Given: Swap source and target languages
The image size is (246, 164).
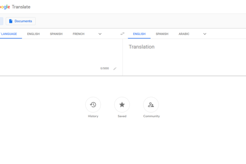Looking at the screenshot, I should pyautogui.click(x=122, y=34).
